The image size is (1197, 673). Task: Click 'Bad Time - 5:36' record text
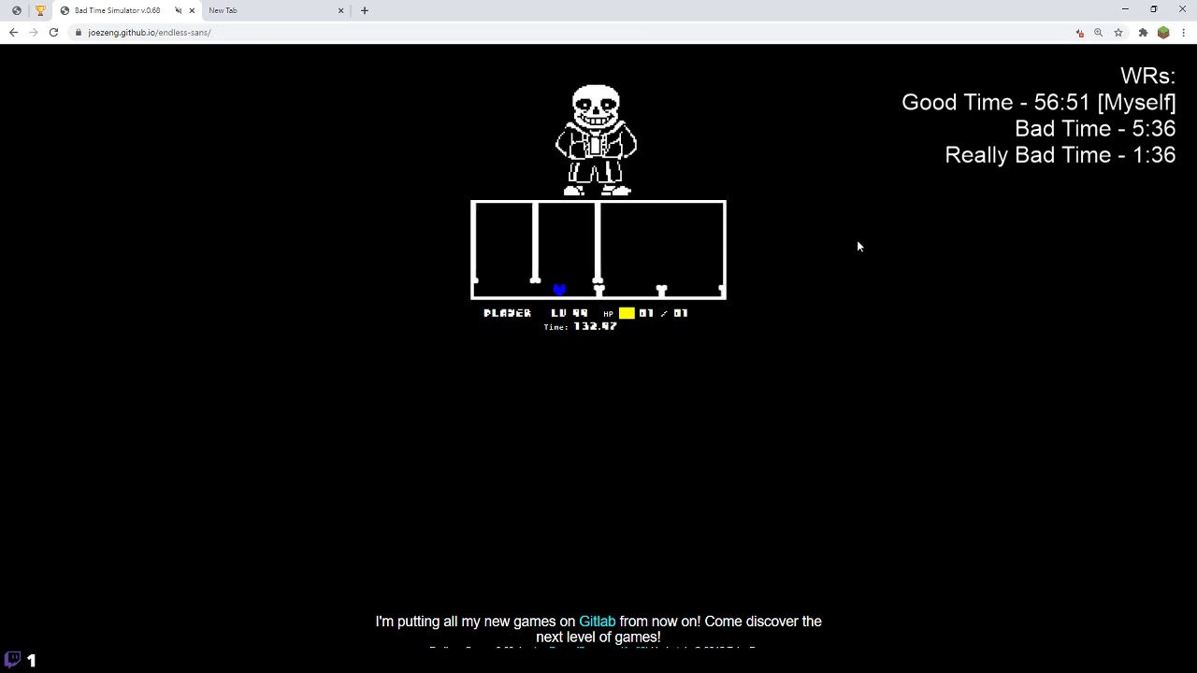point(1095,129)
